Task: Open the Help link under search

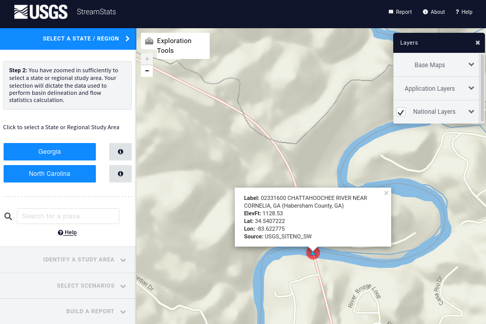Action: click(x=68, y=233)
